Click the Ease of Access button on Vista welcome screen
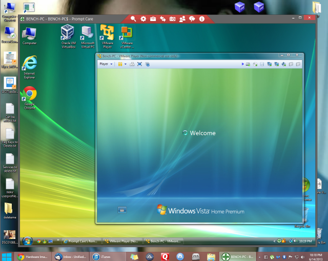 point(122,210)
